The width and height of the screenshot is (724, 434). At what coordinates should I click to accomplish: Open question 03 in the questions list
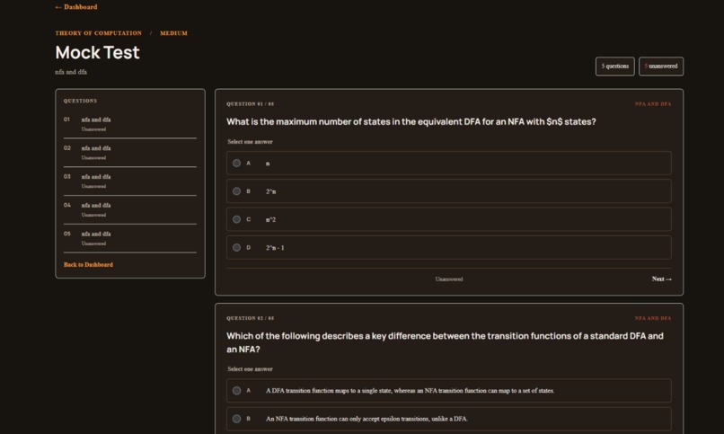tap(129, 181)
